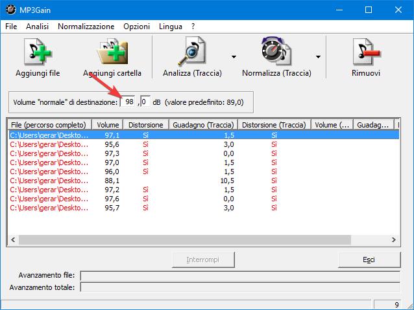Viewport: 414px width, 310px height.
Task: Click the truncated Guadag… column header
Action: tap(373, 124)
